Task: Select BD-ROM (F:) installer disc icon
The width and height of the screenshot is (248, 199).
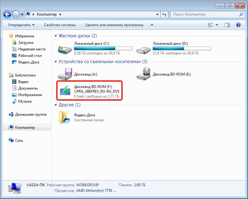Action: pos(65,91)
